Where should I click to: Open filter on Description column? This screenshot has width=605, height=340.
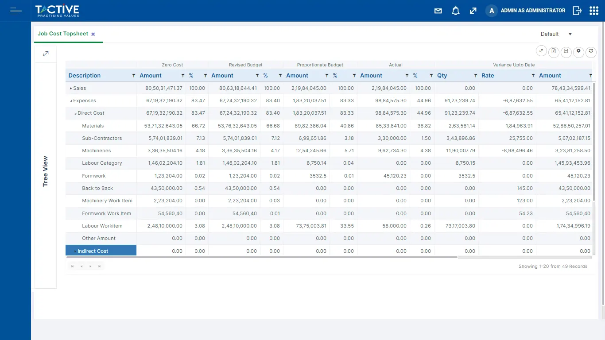tap(134, 76)
